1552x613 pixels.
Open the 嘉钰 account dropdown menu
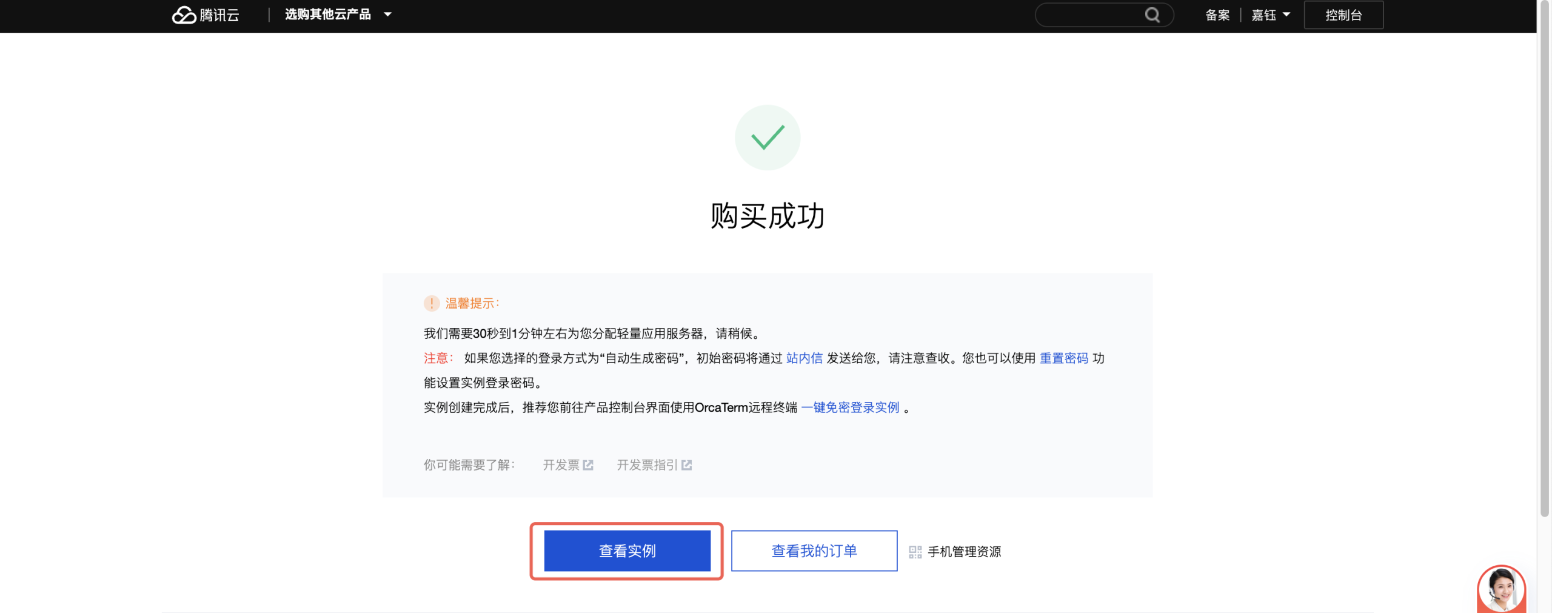(x=1270, y=15)
